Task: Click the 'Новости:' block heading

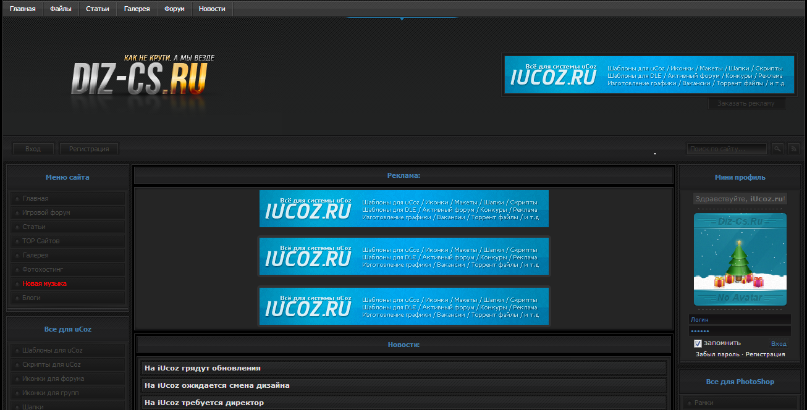Action: tap(404, 345)
